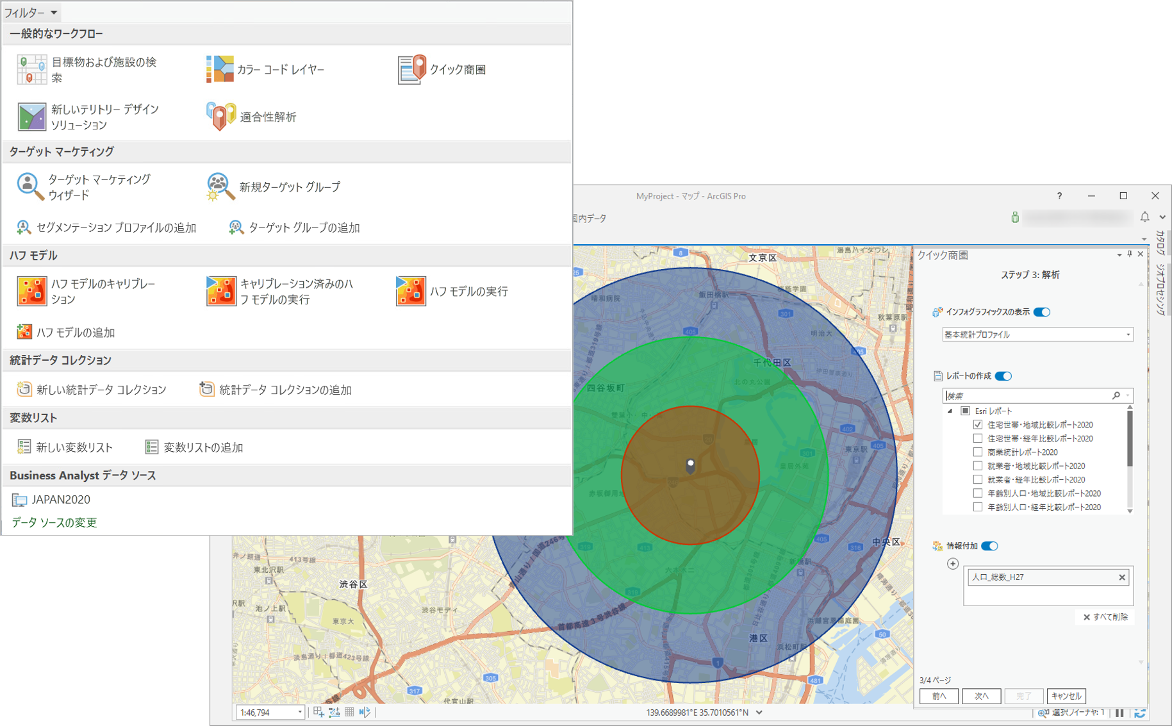Click the grid icon in map status bar
1172x726 pixels.
click(x=349, y=712)
